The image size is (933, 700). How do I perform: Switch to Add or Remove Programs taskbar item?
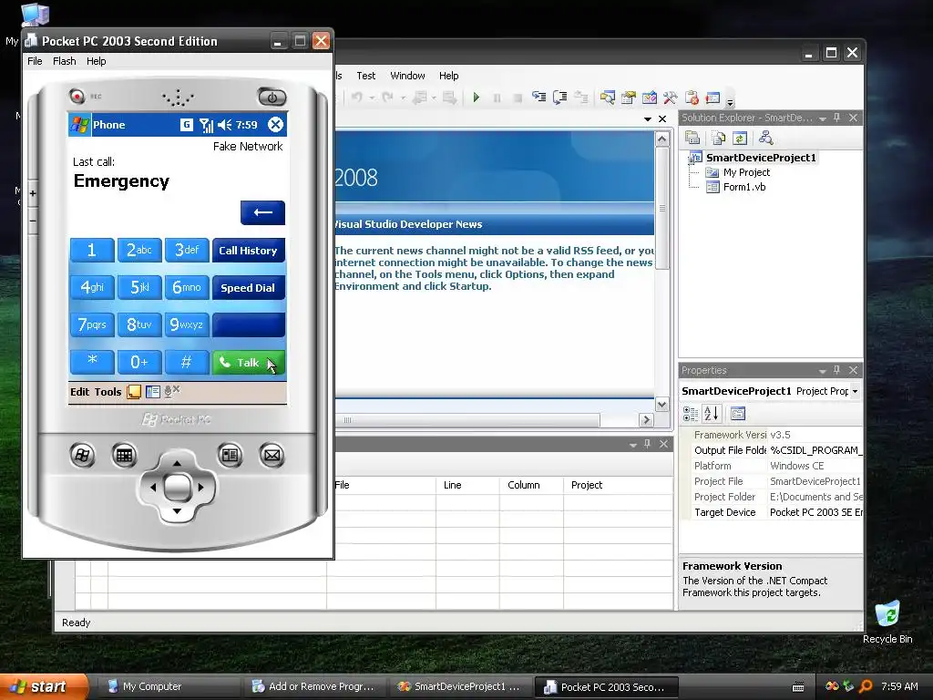click(314, 686)
